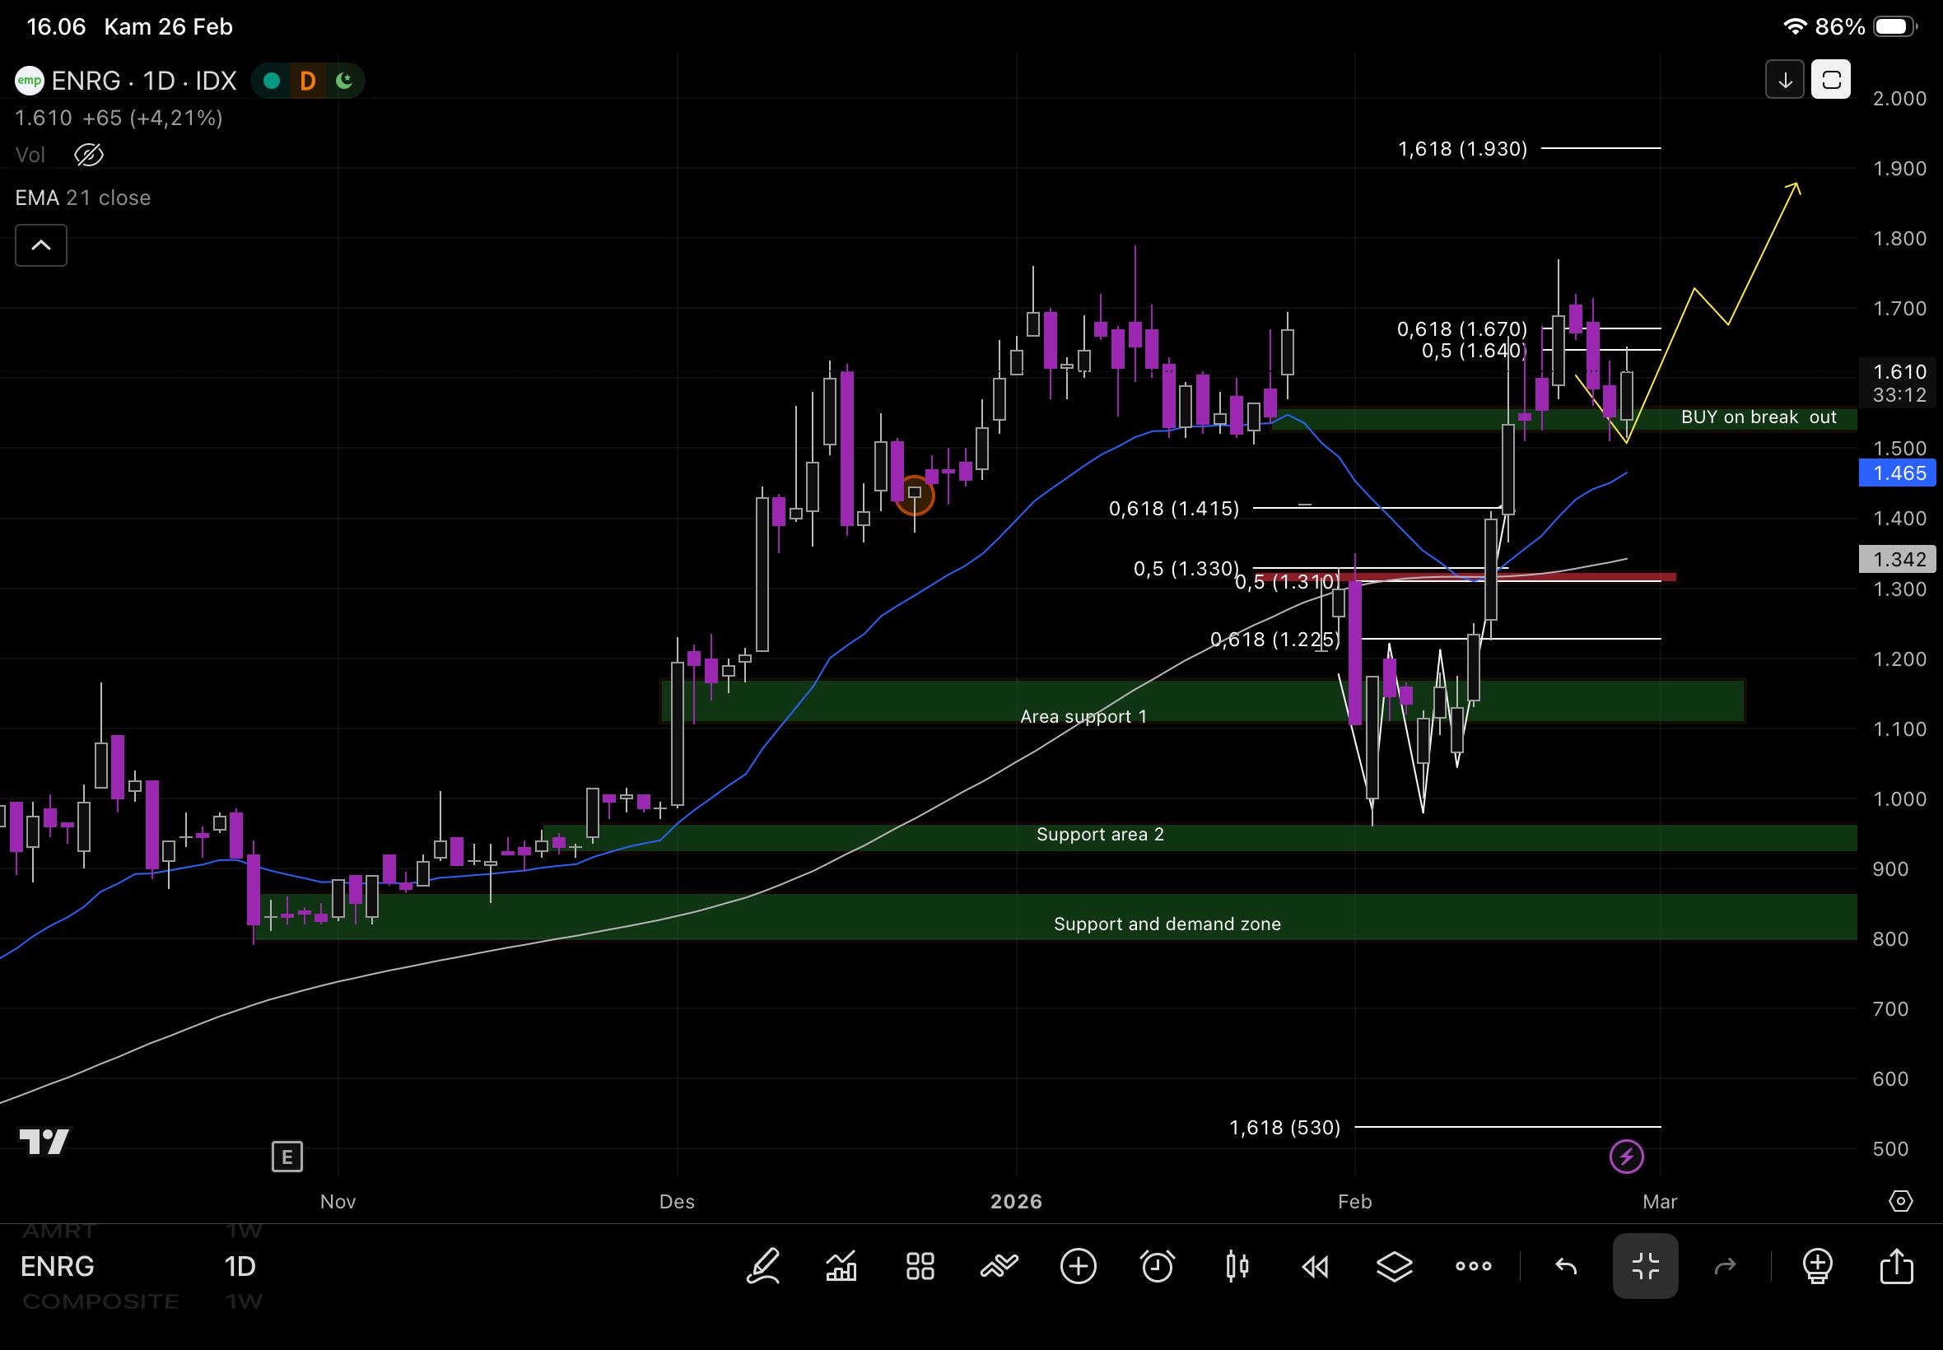The height and width of the screenshot is (1350, 1943).
Task: Click the share export icon
Action: pos(1895,1266)
